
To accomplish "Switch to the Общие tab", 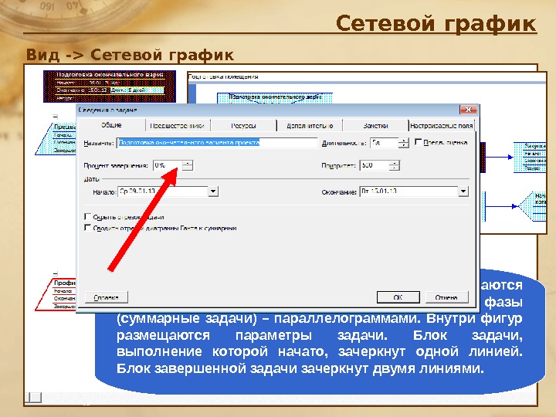I will click(111, 125).
